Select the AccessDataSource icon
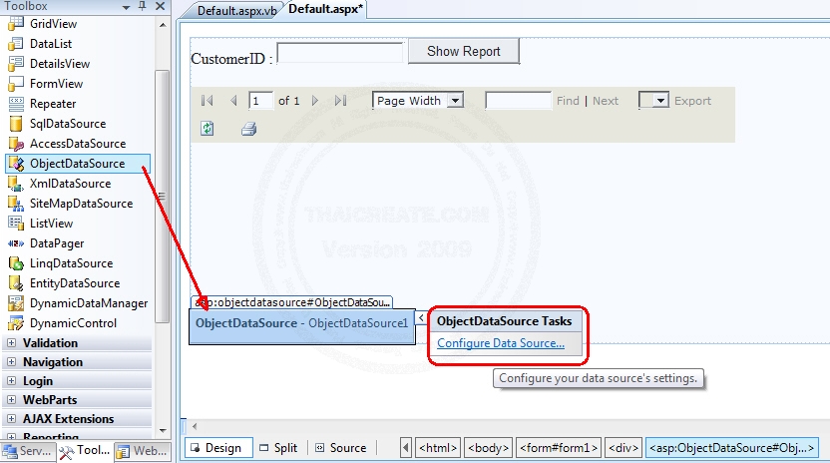 point(16,144)
